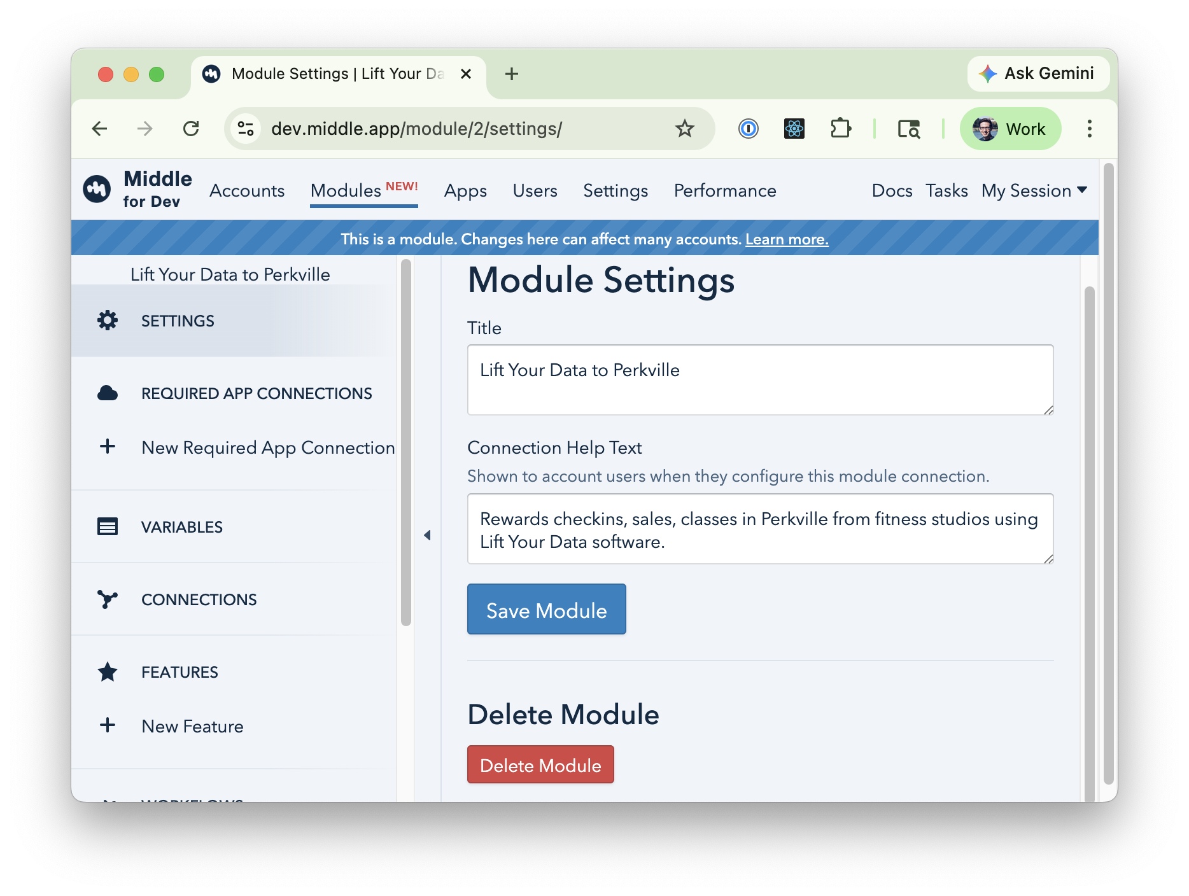The width and height of the screenshot is (1189, 896).
Task: Click the Settings gear icon in sidebar
Action: pos(108,321)
